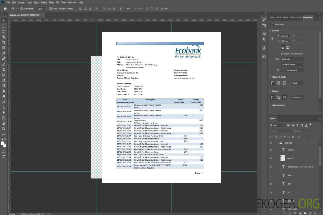323x215 pixels.
Task: Collapse the Rulers & Grids section
Action: coord(270,77)
